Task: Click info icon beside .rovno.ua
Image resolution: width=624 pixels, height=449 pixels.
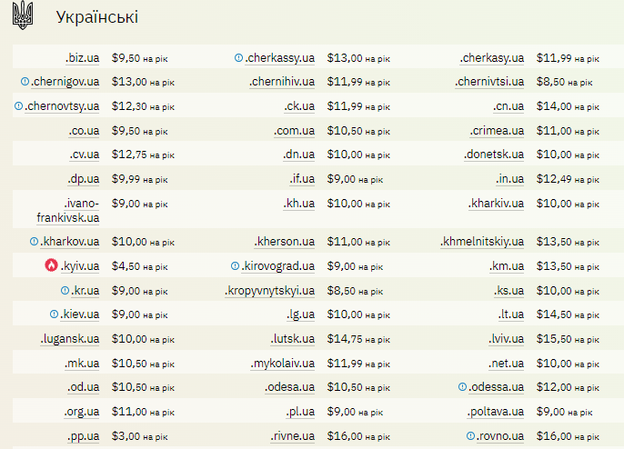Action: click(470, 436)
